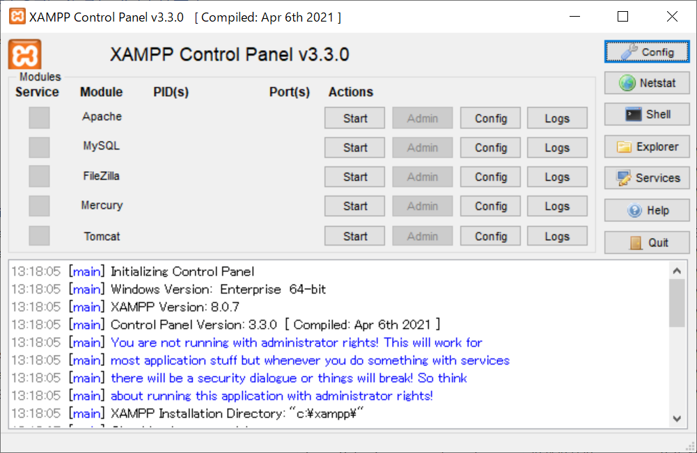Open Netstat with globe icon
The image size is (697, 453).
pyautogui.click(x=647, y=83)
